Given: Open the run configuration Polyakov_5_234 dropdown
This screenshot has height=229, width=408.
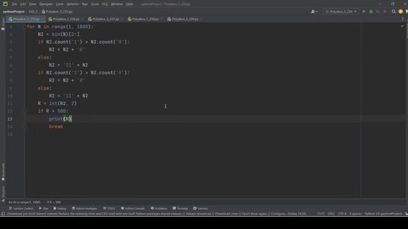Looking at the screenshot, I should [341, 11].
